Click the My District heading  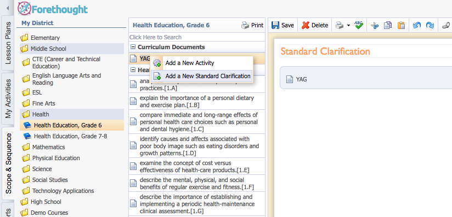tap(37, 23)
